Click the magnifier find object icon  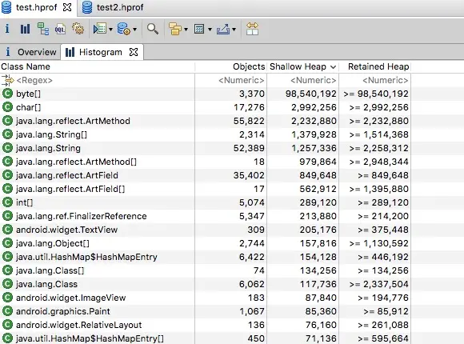point(153,29)
